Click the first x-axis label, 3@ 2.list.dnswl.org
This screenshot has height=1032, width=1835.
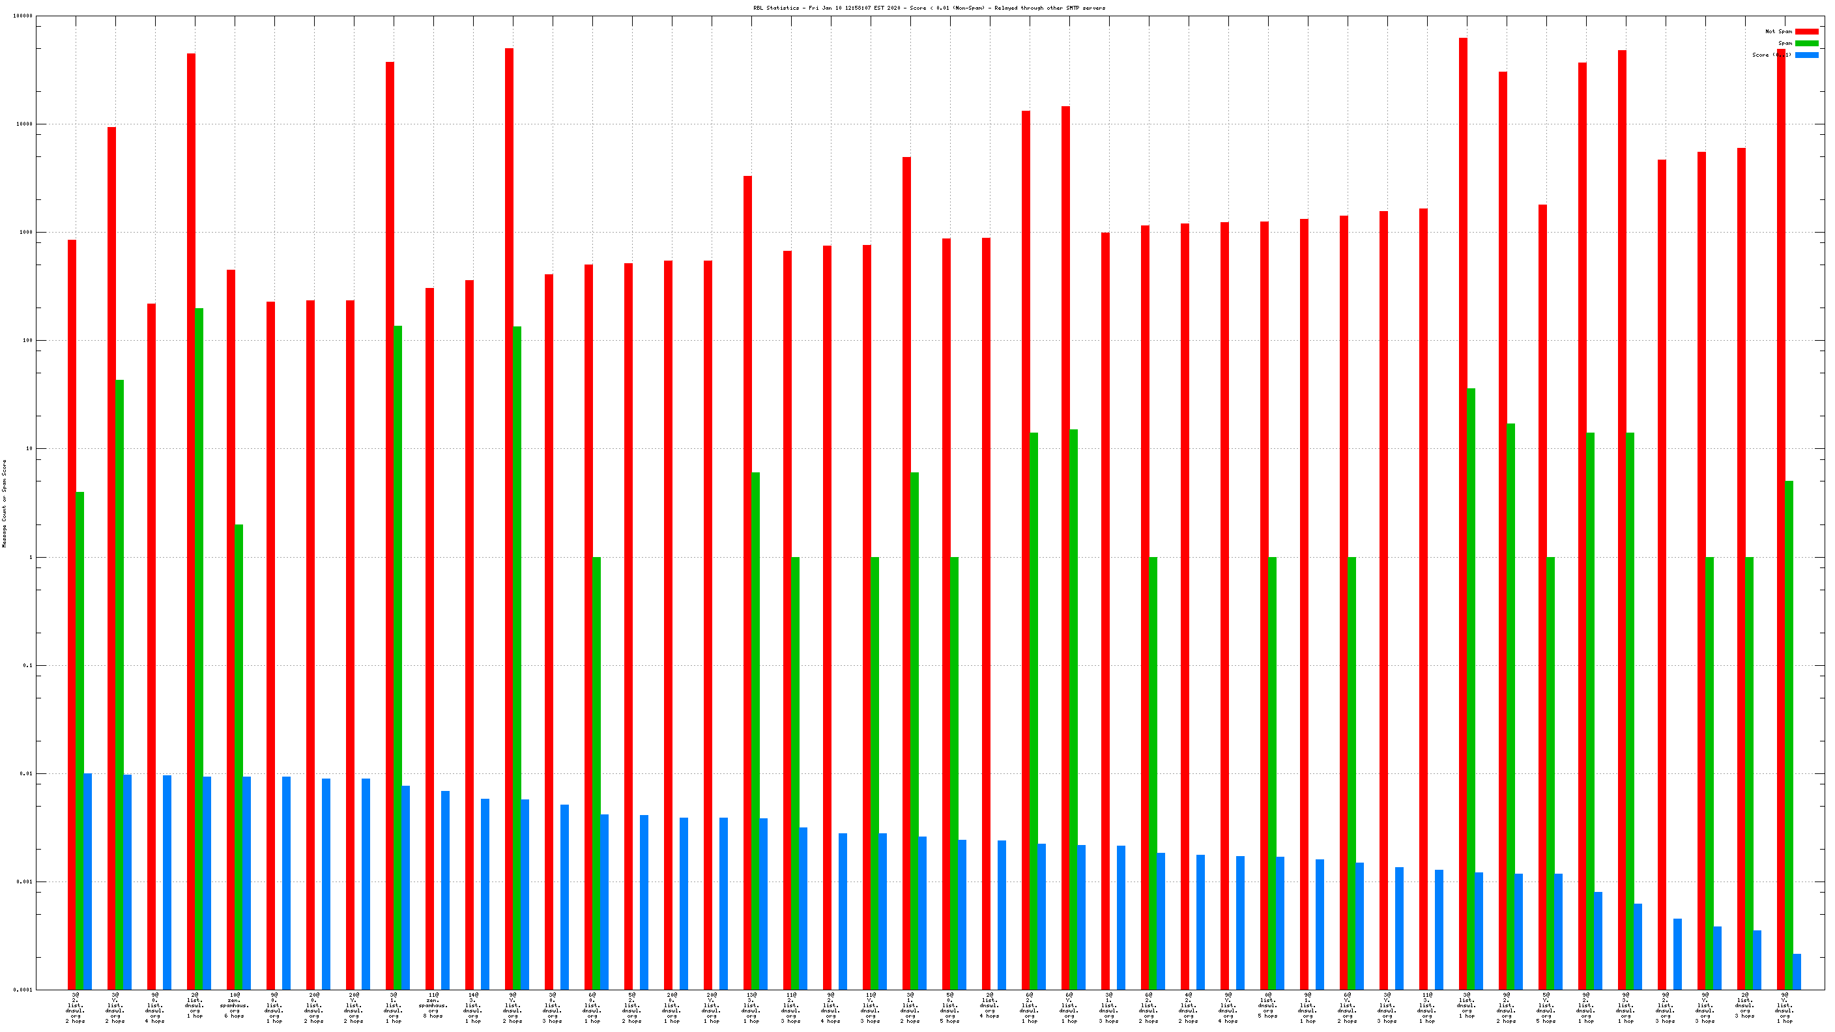76,1007
